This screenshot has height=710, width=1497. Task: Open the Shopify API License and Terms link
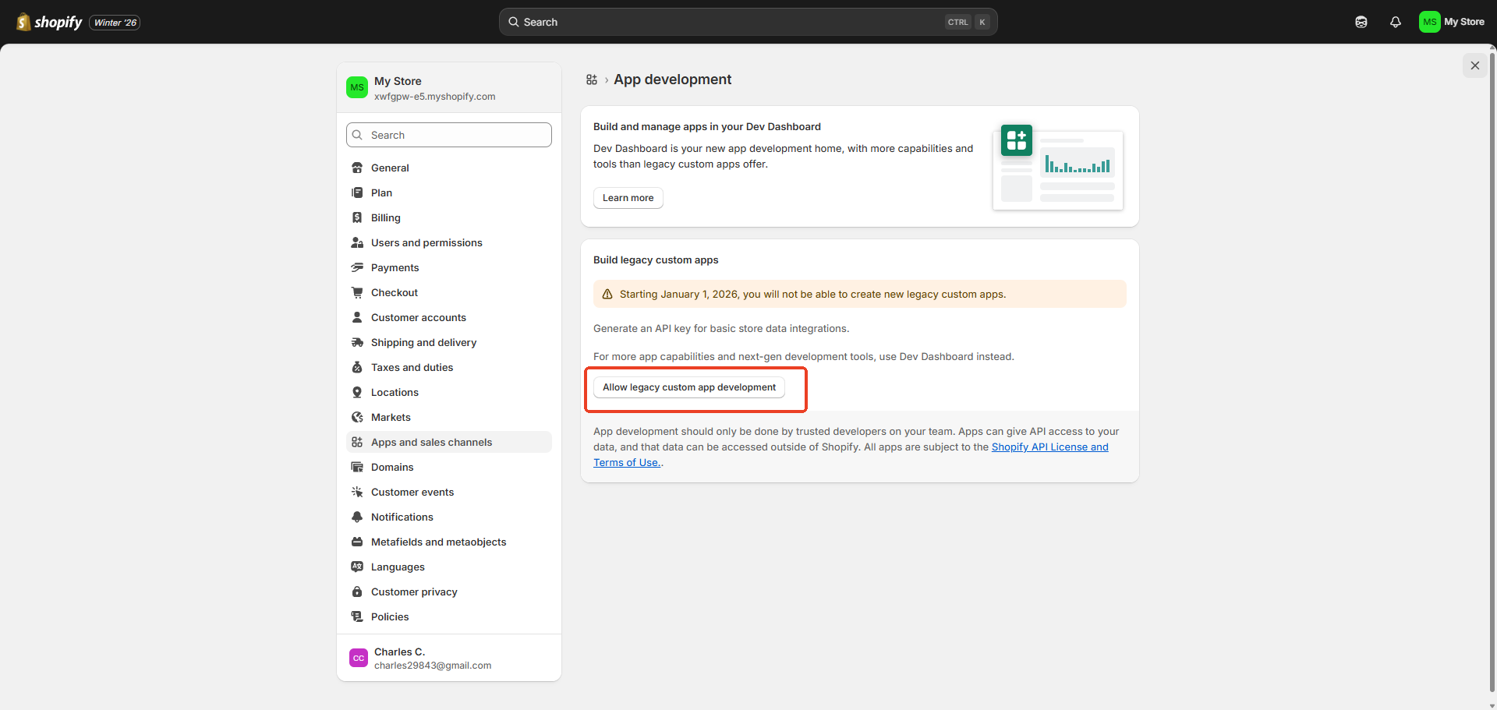point(1049,447)
